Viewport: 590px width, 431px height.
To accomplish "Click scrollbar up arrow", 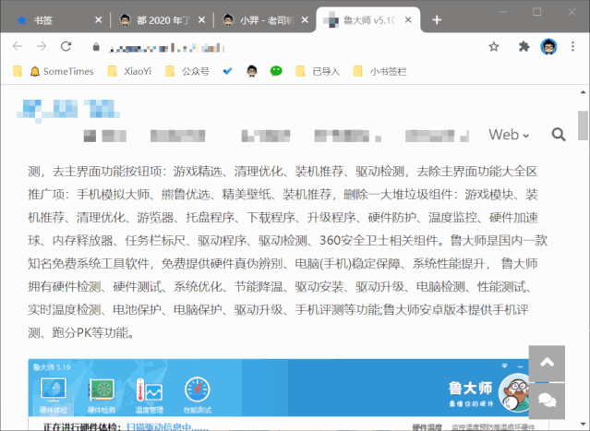I will click(x=583, y=91).
